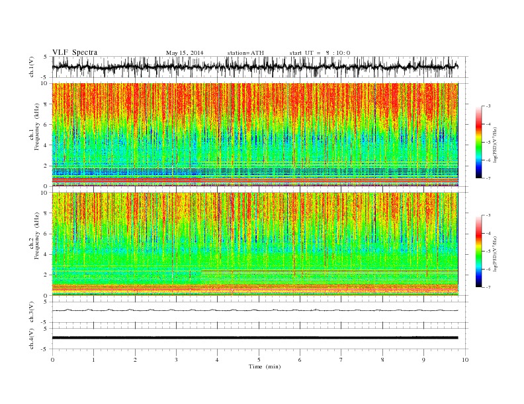Image resolution: width=524 pixels, height=404 pixels.
Task: Click the time axis tick label "10"
Action: tap(465, 360)
